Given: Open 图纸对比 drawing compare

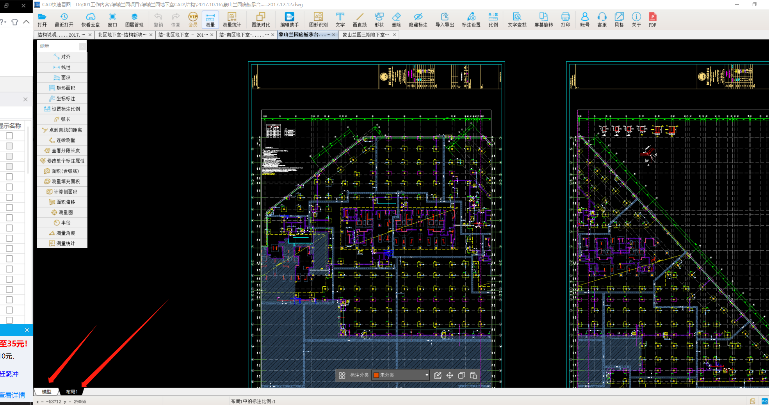Looking at the screenshot, I should [x=261, y=20].
